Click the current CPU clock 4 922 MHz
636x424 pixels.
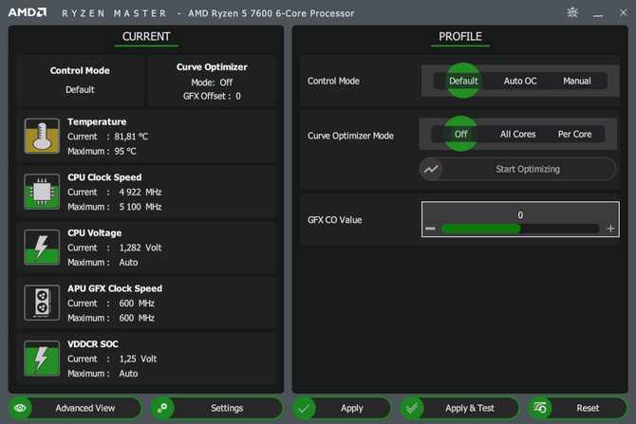pyautogui.click(x=140, y=193)
